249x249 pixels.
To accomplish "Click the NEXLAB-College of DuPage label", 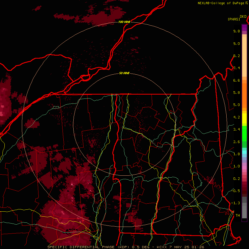I will 221,3.
